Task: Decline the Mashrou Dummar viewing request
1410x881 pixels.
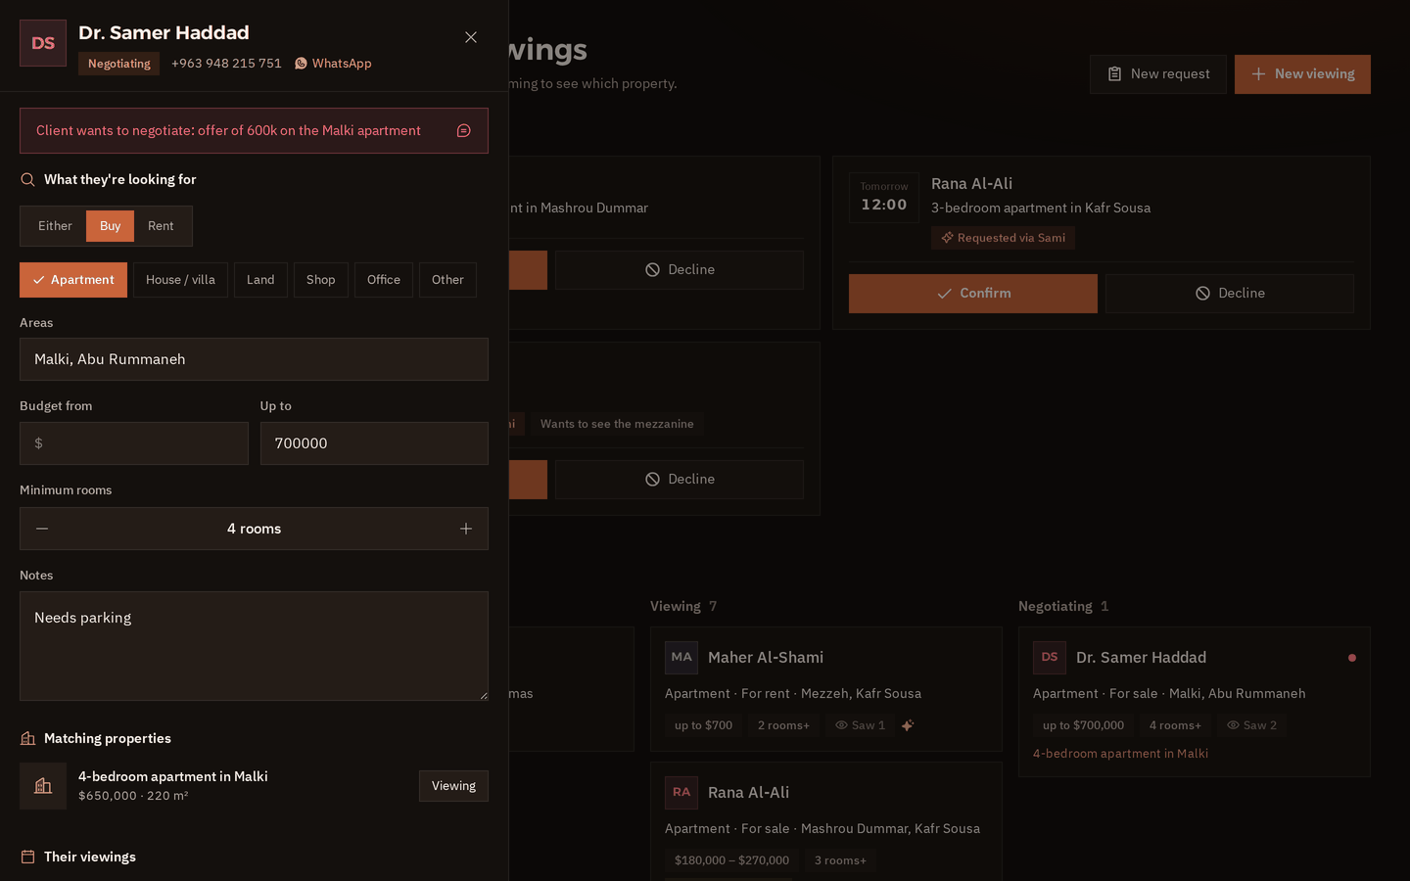Action: click(x=680, y=270)
